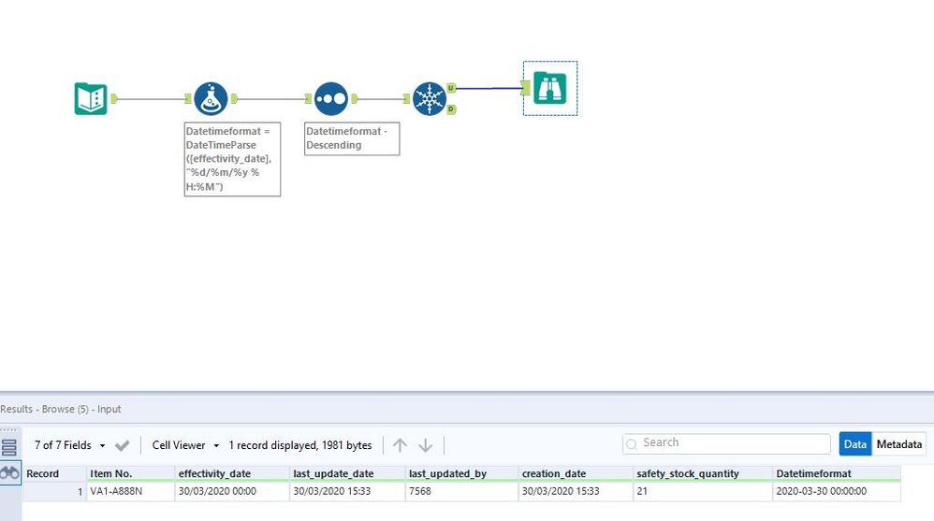Select the Browse binoculars tool
Image resolution: width=934 pixels, height=521 pixels.
(549, 88)
